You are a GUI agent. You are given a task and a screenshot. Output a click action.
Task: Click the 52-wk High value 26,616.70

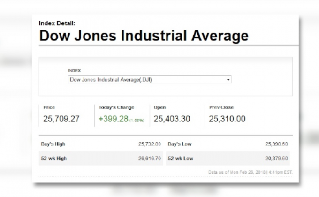coord(151,159)
